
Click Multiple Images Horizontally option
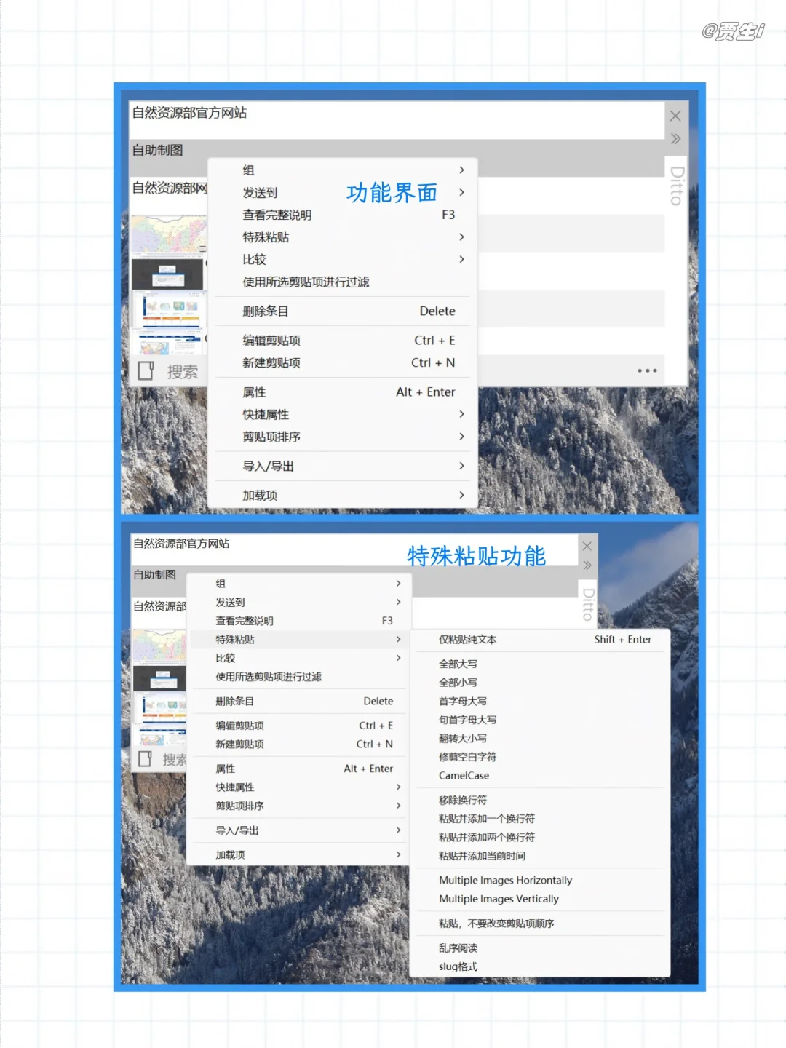[x=506, y=880]
